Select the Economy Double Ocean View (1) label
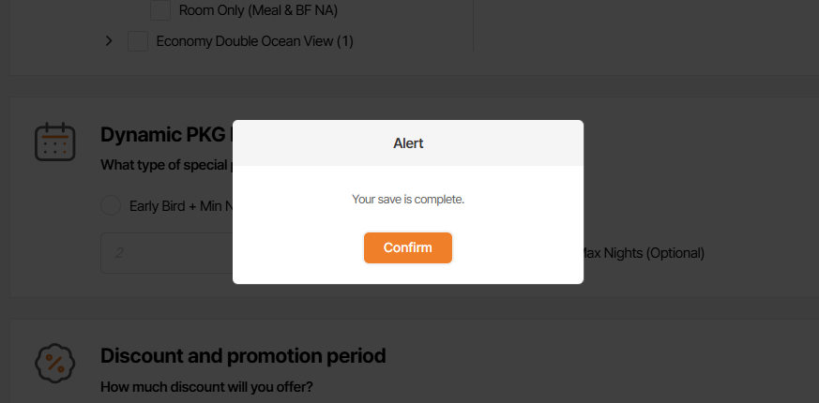Viewport: 819px width, 403px height. tap(254, 41)
